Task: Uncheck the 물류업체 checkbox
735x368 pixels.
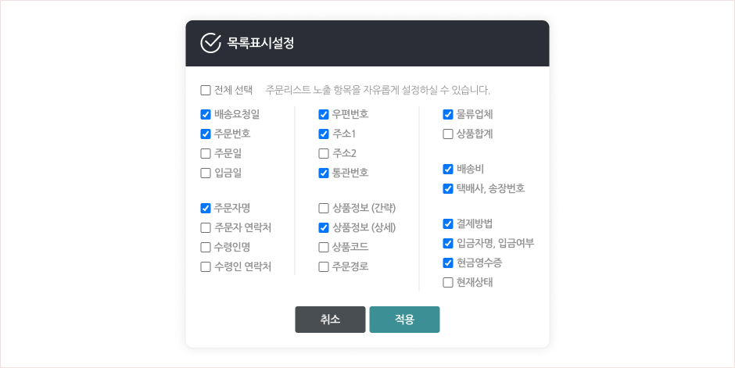Action: pos(448,114)
